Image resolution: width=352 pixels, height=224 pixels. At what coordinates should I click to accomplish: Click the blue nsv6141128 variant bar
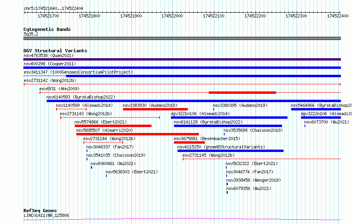tap(228, 126)
